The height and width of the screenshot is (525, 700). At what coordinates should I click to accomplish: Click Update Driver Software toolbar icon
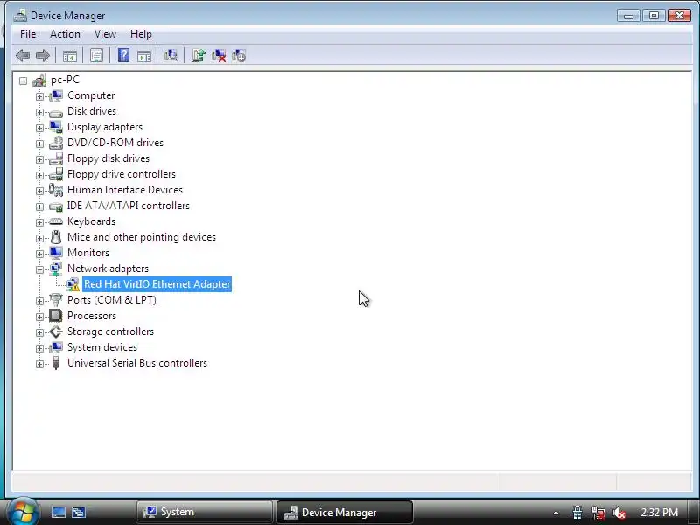(199, 55)
